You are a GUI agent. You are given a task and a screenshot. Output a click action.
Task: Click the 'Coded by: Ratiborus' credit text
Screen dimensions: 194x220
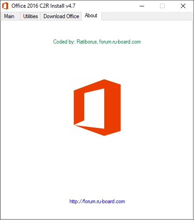(x=97, y=42)
